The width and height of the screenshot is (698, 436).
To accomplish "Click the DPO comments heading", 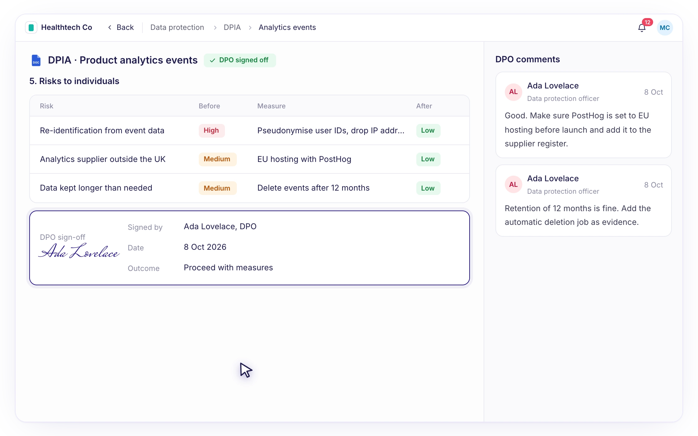I will 528,59.
